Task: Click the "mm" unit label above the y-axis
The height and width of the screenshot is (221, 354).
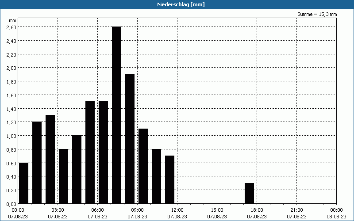Action: point(12,20)
